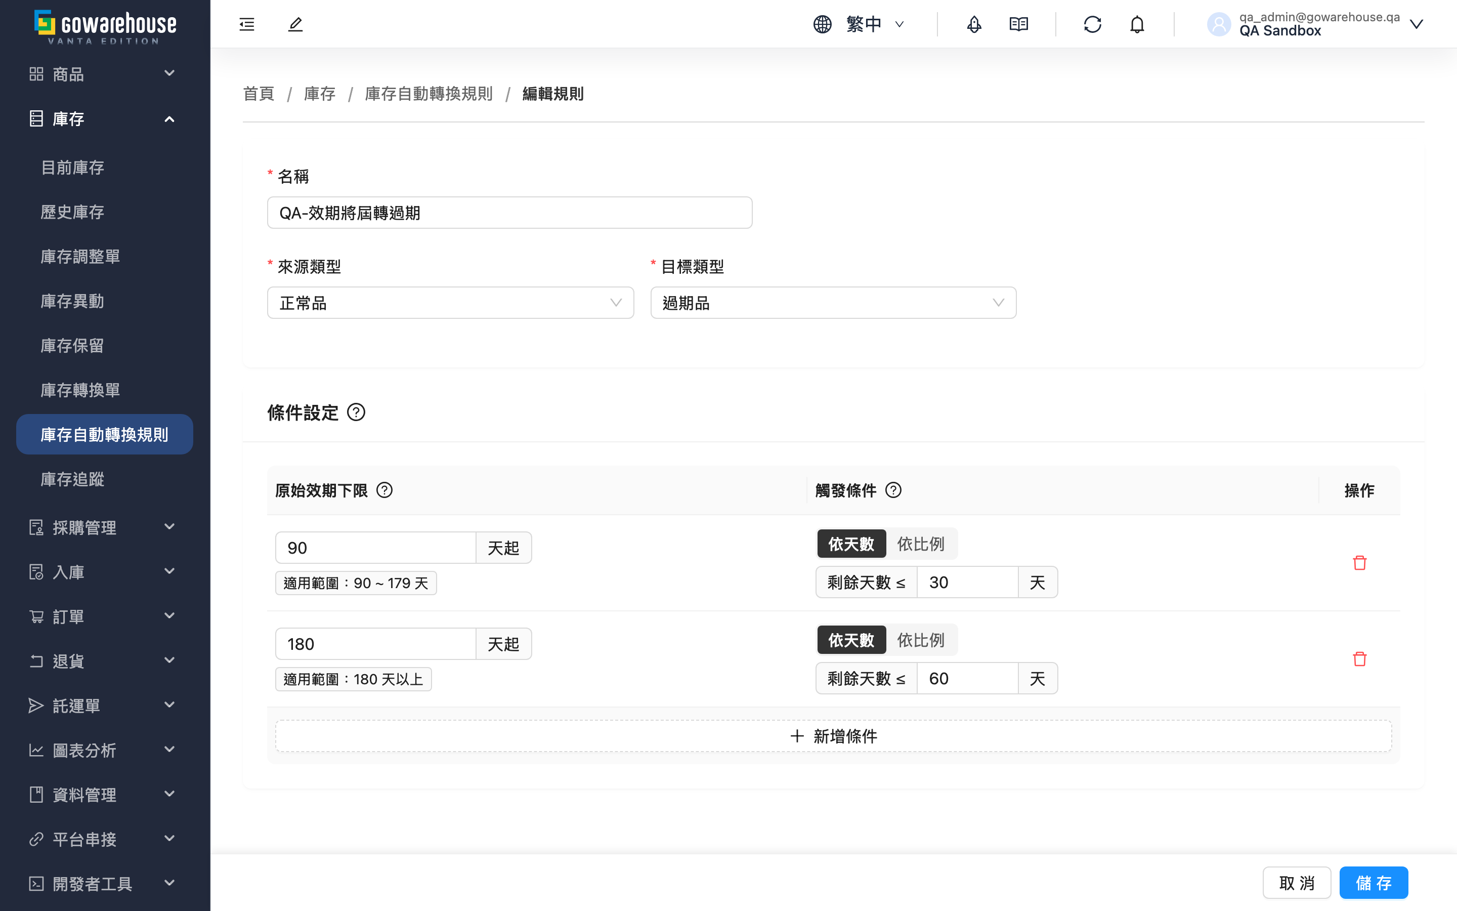
Task: Expand the 訂單 menu chevron
Action: click(170, 616)
